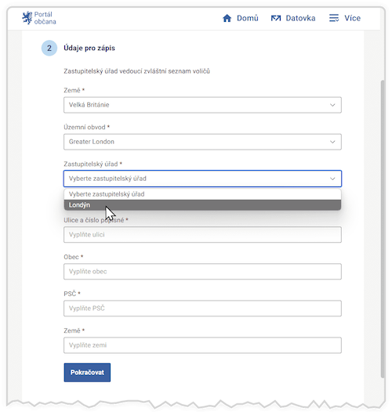
Task: Open Domů navigation item
Action: 241,18
